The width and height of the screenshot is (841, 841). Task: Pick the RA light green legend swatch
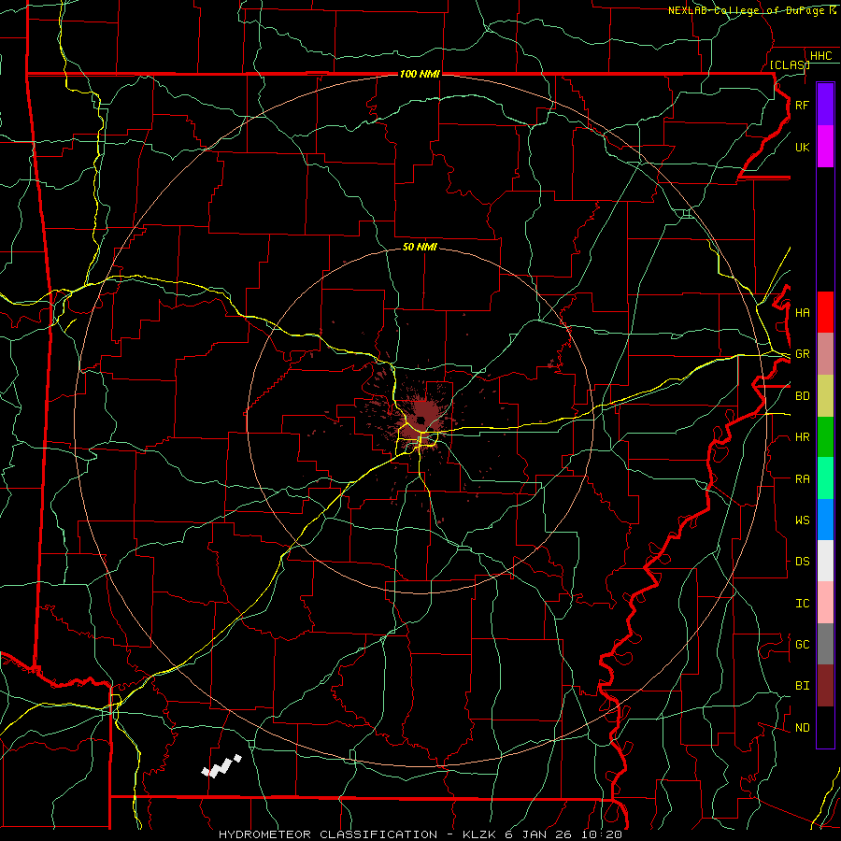tap(825, 478)
